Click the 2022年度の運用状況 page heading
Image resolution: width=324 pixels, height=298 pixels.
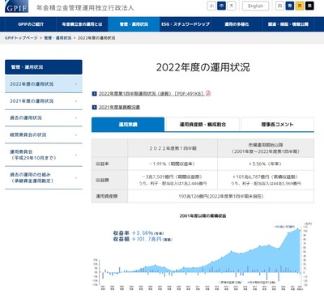pyautogui.click(x=202, y=67)
